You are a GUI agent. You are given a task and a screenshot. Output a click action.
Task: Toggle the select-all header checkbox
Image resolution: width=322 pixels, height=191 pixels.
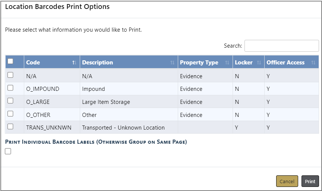pos(10,61)
